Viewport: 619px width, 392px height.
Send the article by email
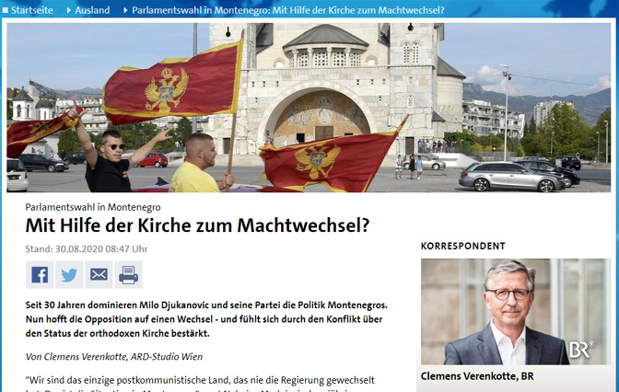(99, 274)
